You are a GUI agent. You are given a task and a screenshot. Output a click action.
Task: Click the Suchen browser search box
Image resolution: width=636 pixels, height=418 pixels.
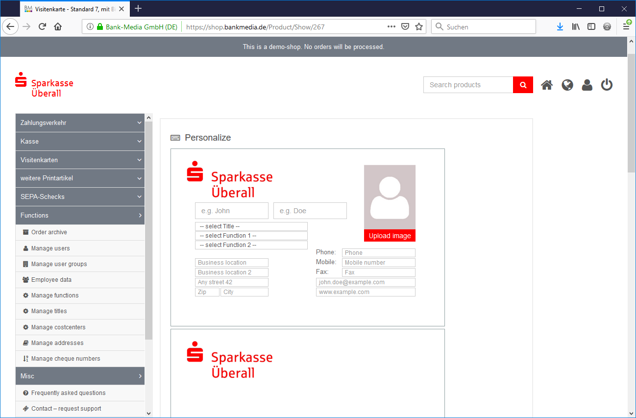point(484,27)
